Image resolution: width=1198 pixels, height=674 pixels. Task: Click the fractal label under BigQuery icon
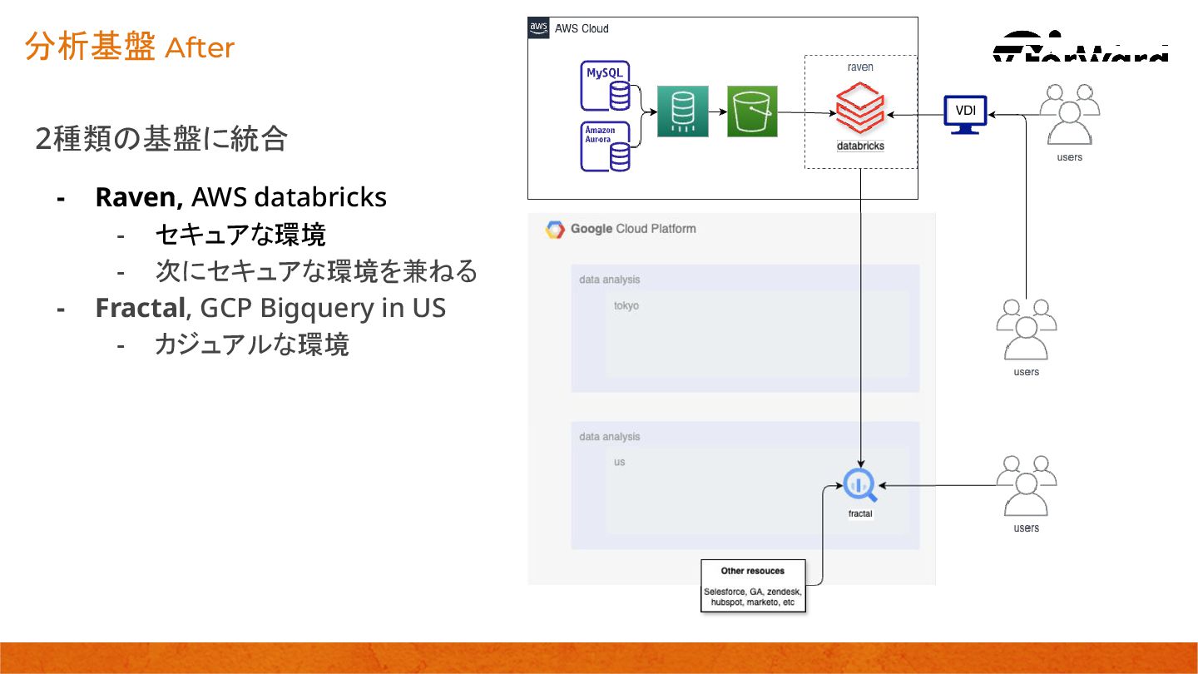(x=860, y=513)
